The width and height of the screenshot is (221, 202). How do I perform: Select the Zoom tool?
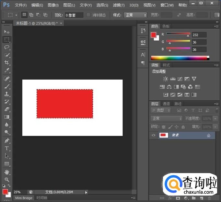(x=6, y=179)
